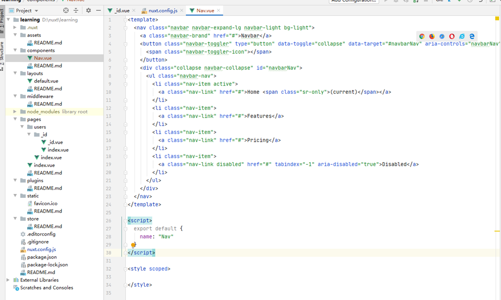This screenshot has height=300, width=501.
Task: Click the .gitignore file icon
Action: 23,242
